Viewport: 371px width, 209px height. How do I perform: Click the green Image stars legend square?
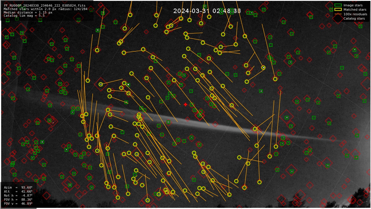(x=338, y=5)
